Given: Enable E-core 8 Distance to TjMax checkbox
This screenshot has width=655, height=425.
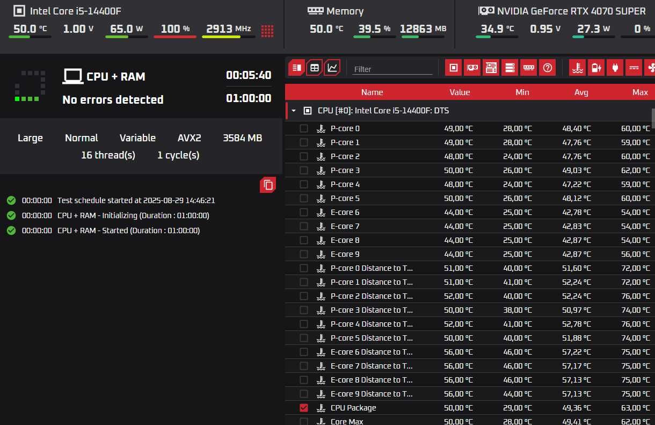Looking at the screenshot, I should tap(304, 380).
